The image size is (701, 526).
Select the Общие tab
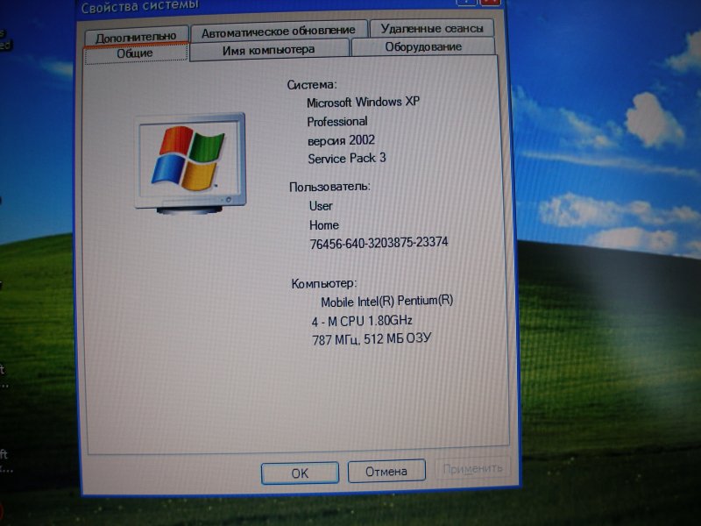135,53
